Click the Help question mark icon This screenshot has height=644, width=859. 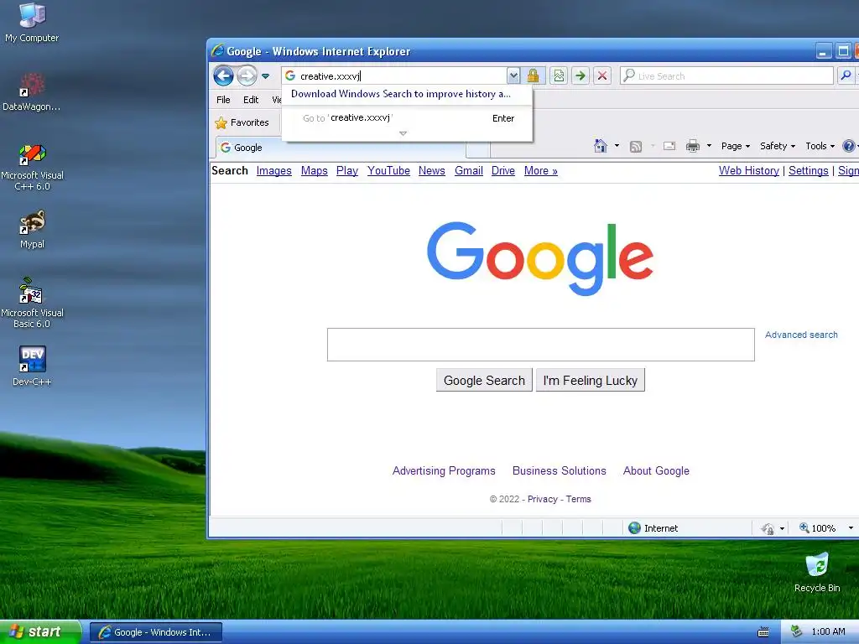[x=849, y=146]
